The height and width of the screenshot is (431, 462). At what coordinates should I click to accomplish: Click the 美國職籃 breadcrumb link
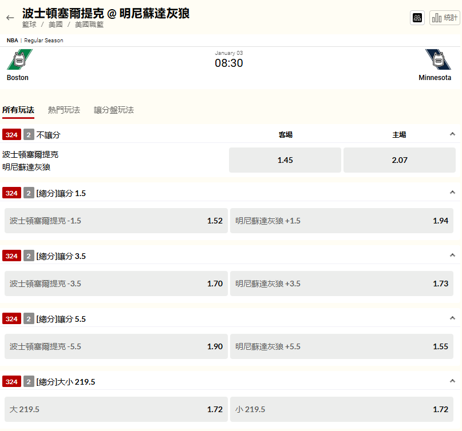click(89, 25)
